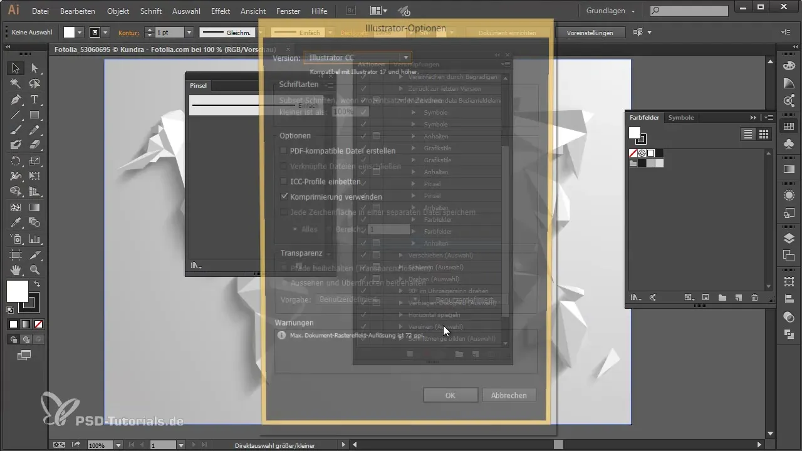Viewport: 802px width, 451px height.
Task: Open the Fenster menu
Action: point(288,11)
